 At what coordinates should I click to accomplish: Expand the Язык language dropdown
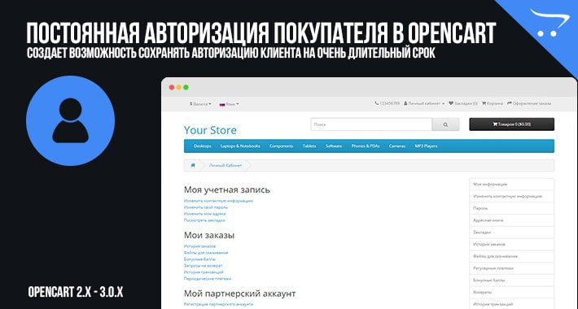coord(230,104)
